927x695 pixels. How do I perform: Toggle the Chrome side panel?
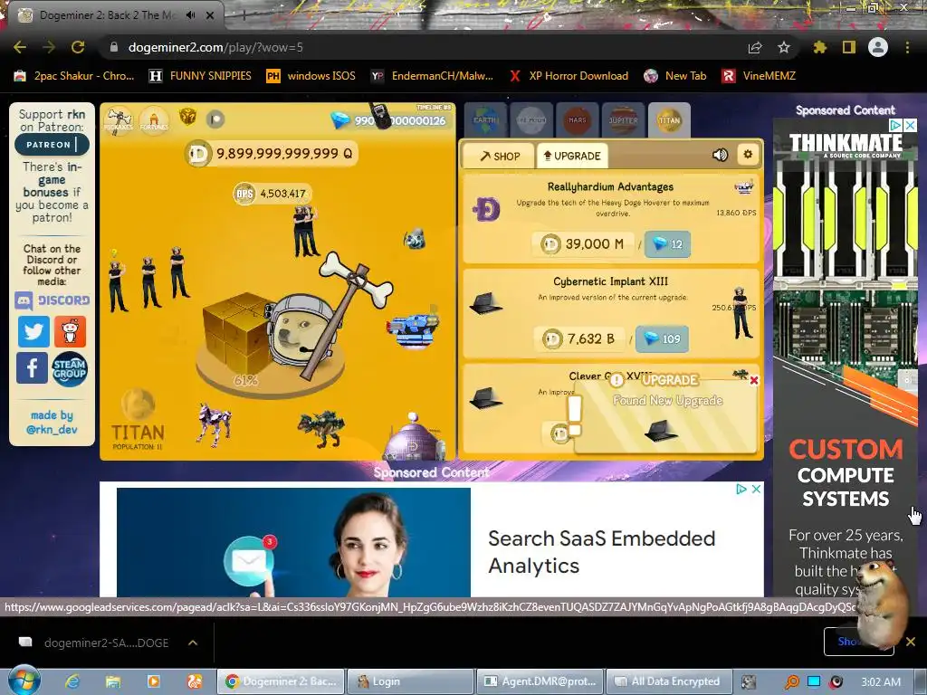(x=849, y=47)
